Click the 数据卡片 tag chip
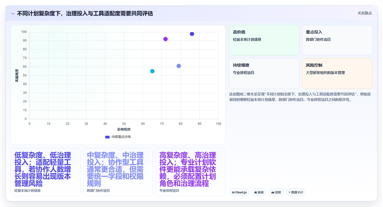 pyautogui.click(x=296, y=192)
